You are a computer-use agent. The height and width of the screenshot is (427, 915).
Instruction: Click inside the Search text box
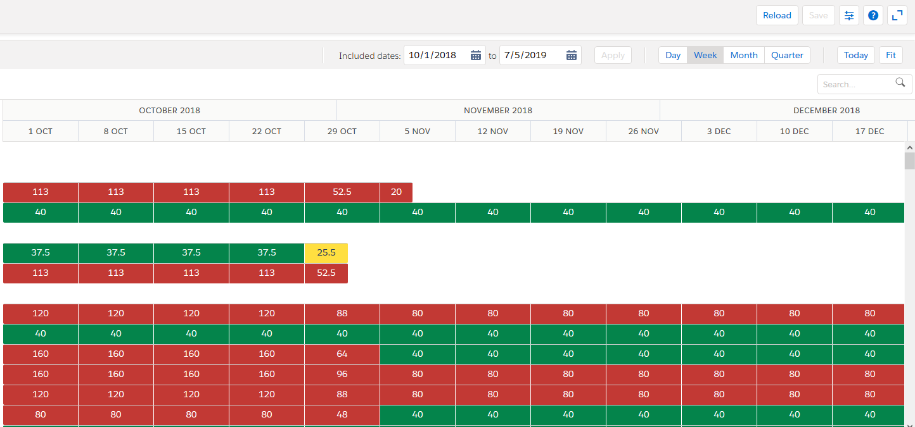pyautogui.click(x=857, y=84)
